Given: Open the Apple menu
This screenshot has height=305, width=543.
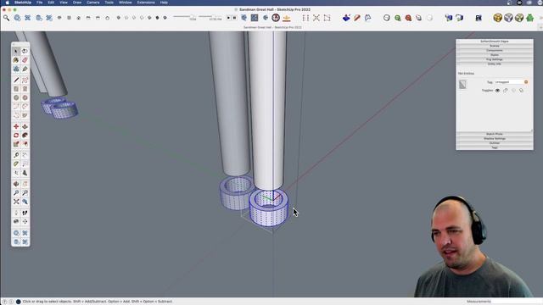Looking at the screenshot, I should click(x=8, y=3).
